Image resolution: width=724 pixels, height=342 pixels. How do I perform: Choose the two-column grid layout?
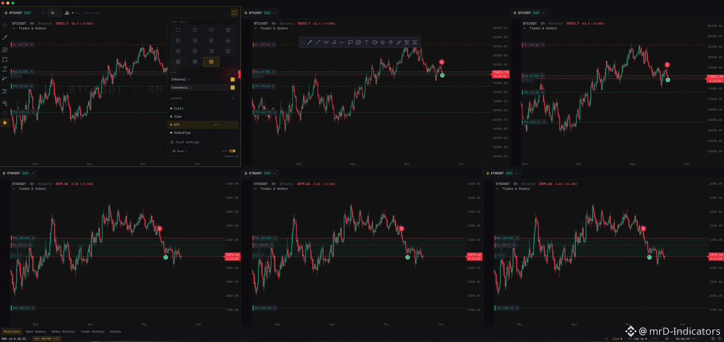point(195,30)
